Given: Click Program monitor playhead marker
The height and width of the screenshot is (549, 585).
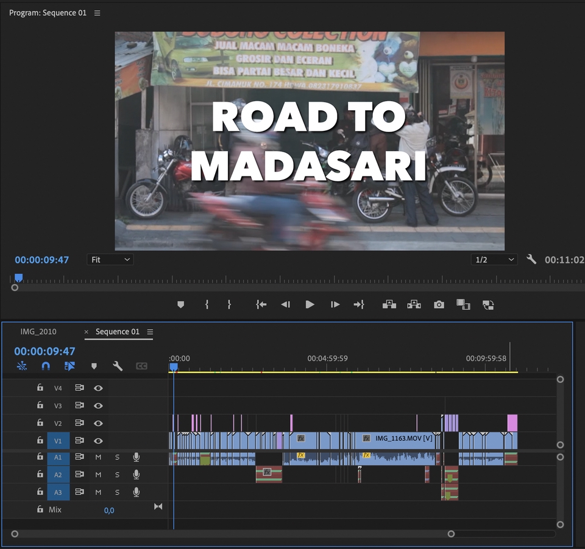Looking at the screenshot, I should point(18,278).
